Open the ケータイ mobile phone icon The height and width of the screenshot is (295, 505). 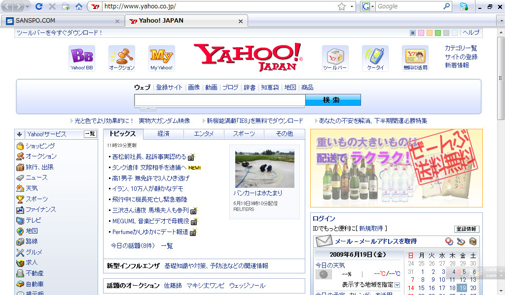(375, 59)
